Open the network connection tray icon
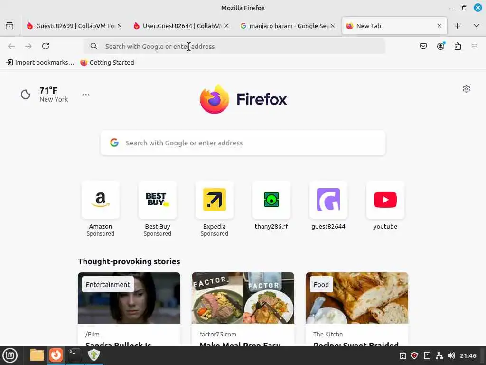Image resolution: width=486 pixels, height=365 pixels. (x=439, y=355)
